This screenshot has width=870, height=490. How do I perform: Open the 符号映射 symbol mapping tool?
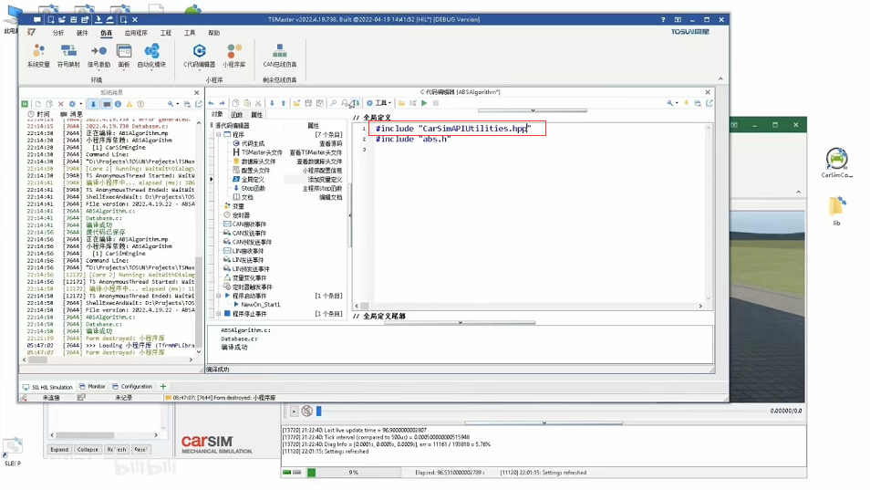(68, 56)
